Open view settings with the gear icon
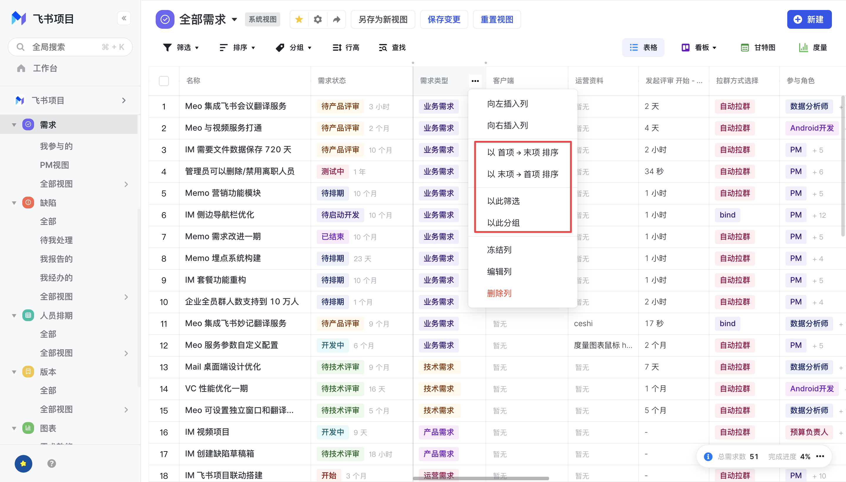The width and height of the screenshot is (846, 482). click(x=318, y=20)
